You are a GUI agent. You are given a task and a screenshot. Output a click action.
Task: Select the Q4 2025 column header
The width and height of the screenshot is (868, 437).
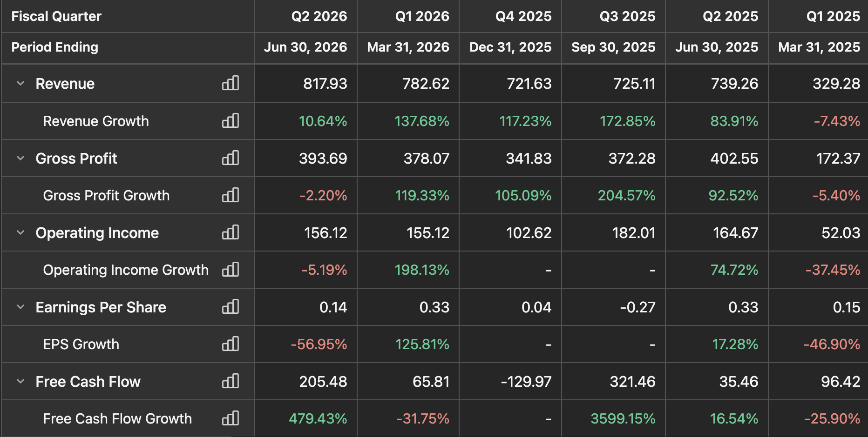click(x=523, y=16)
